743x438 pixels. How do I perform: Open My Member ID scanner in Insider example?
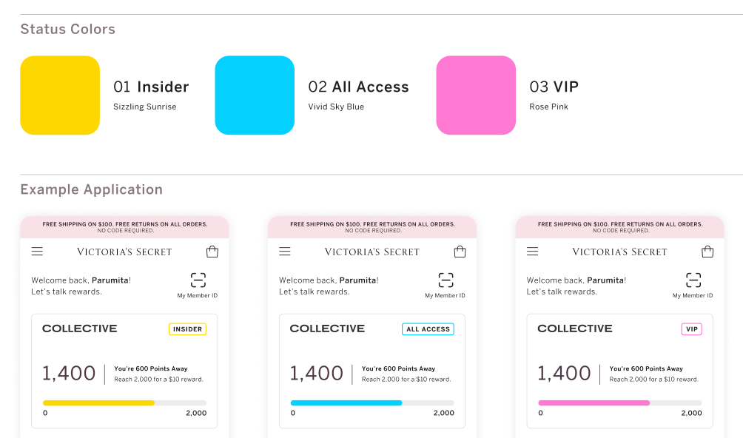(x=198, y=280)
